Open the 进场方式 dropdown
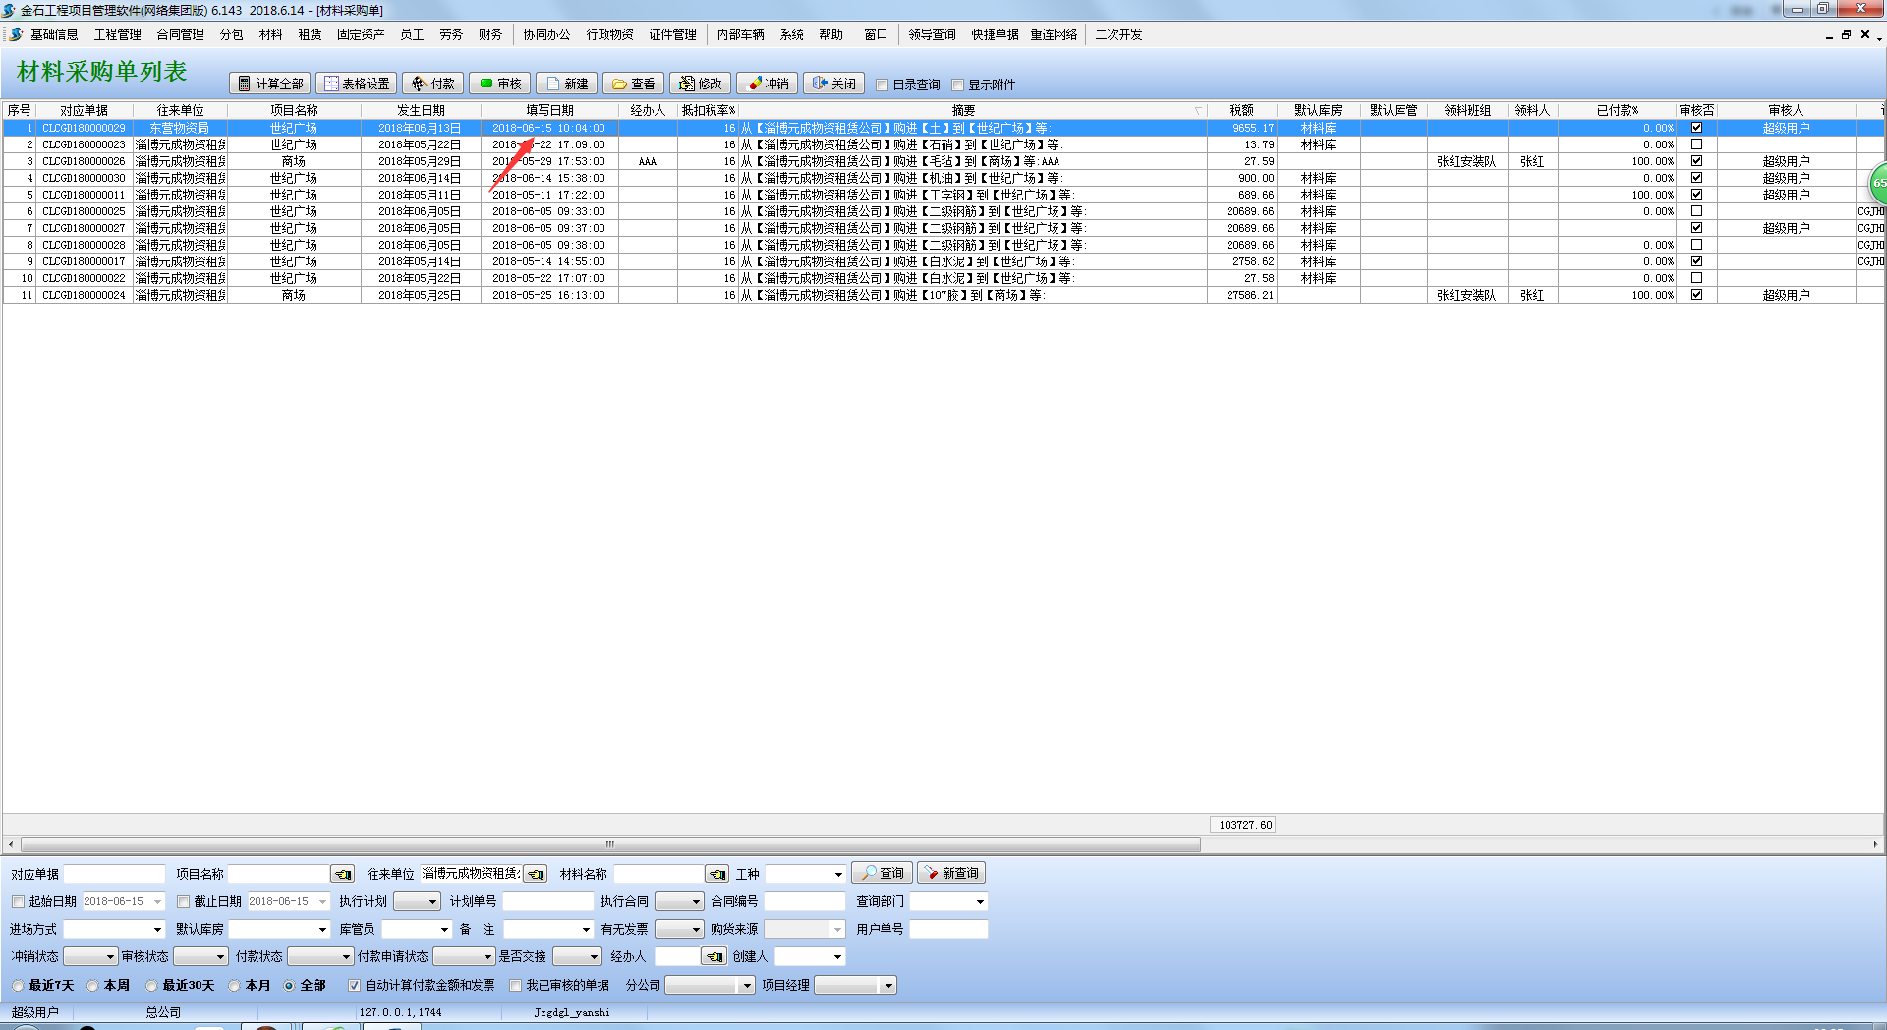This screenshot has width=1887, height=1030. click(x=157, y=929)
